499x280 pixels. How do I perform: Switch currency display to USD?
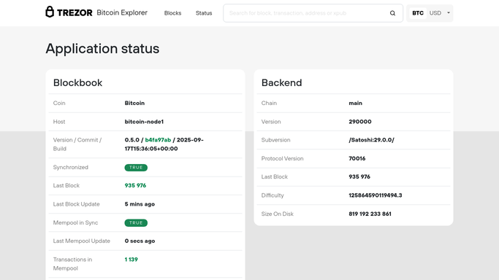click(435, 13)
